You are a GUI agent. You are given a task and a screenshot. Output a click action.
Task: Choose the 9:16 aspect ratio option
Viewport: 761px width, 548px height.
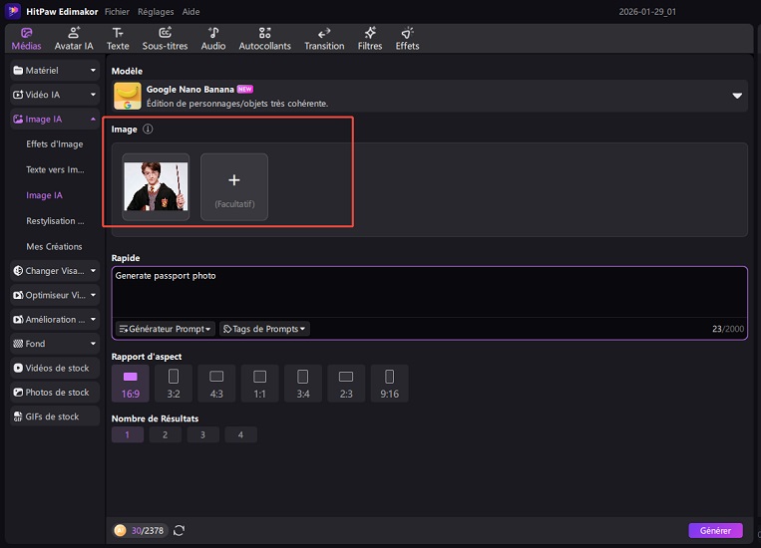coord(389,383)
